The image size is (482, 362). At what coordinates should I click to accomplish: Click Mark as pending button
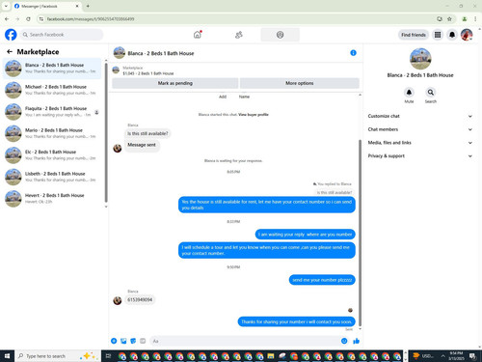click(x=175, y=83)
